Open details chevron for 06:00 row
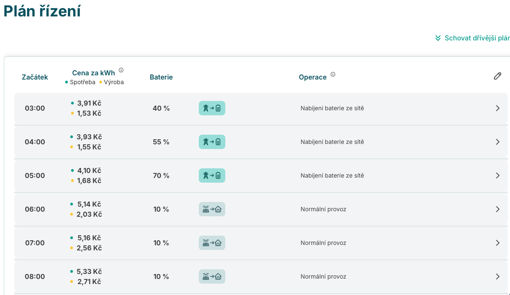 tap(497, 209)
